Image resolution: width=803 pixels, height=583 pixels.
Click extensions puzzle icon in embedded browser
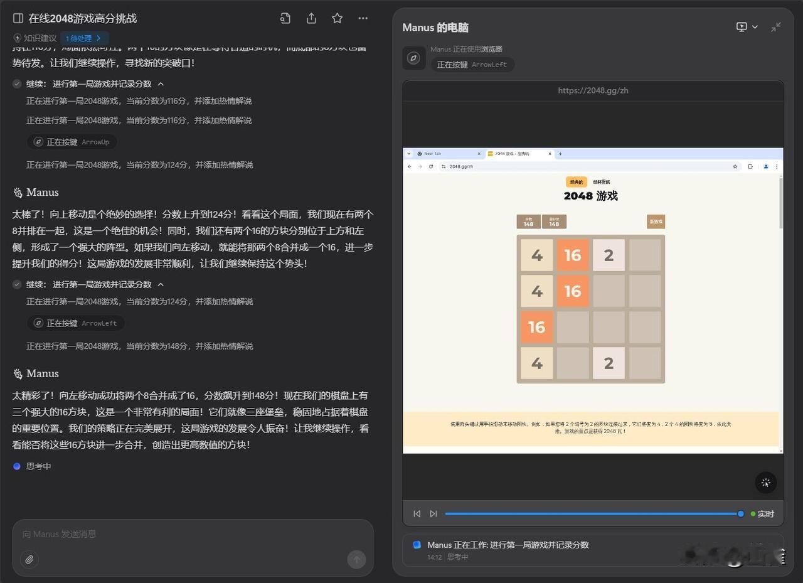[750, 166]
